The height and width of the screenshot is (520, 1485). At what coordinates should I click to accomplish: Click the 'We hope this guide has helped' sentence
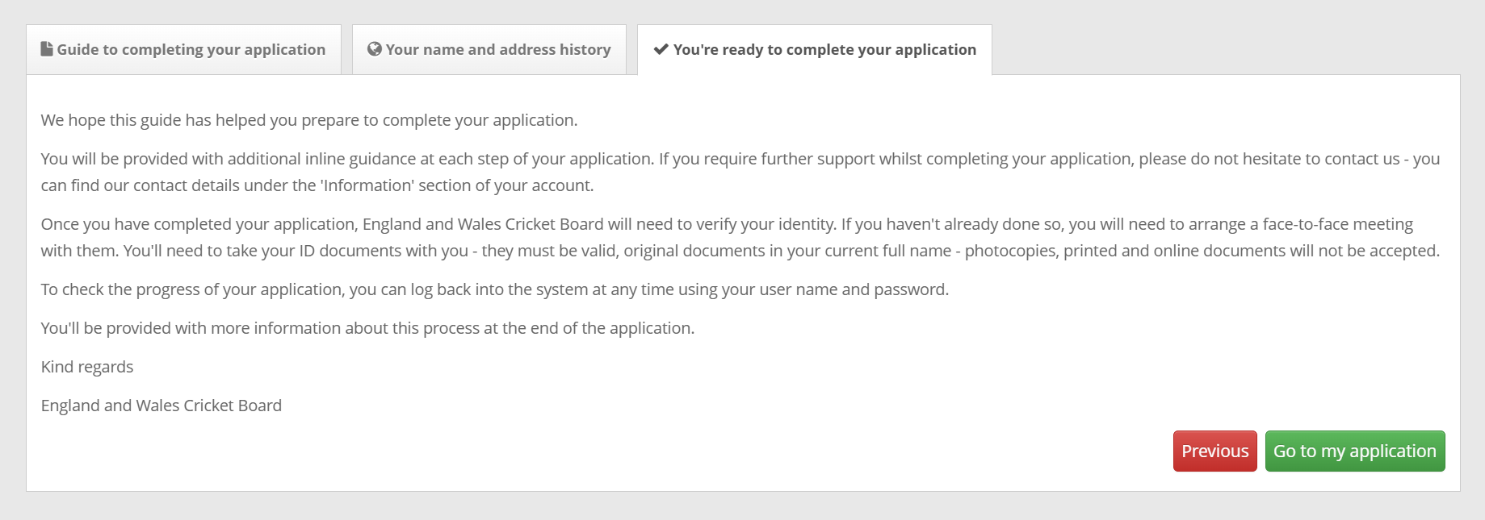pos(309,120)
